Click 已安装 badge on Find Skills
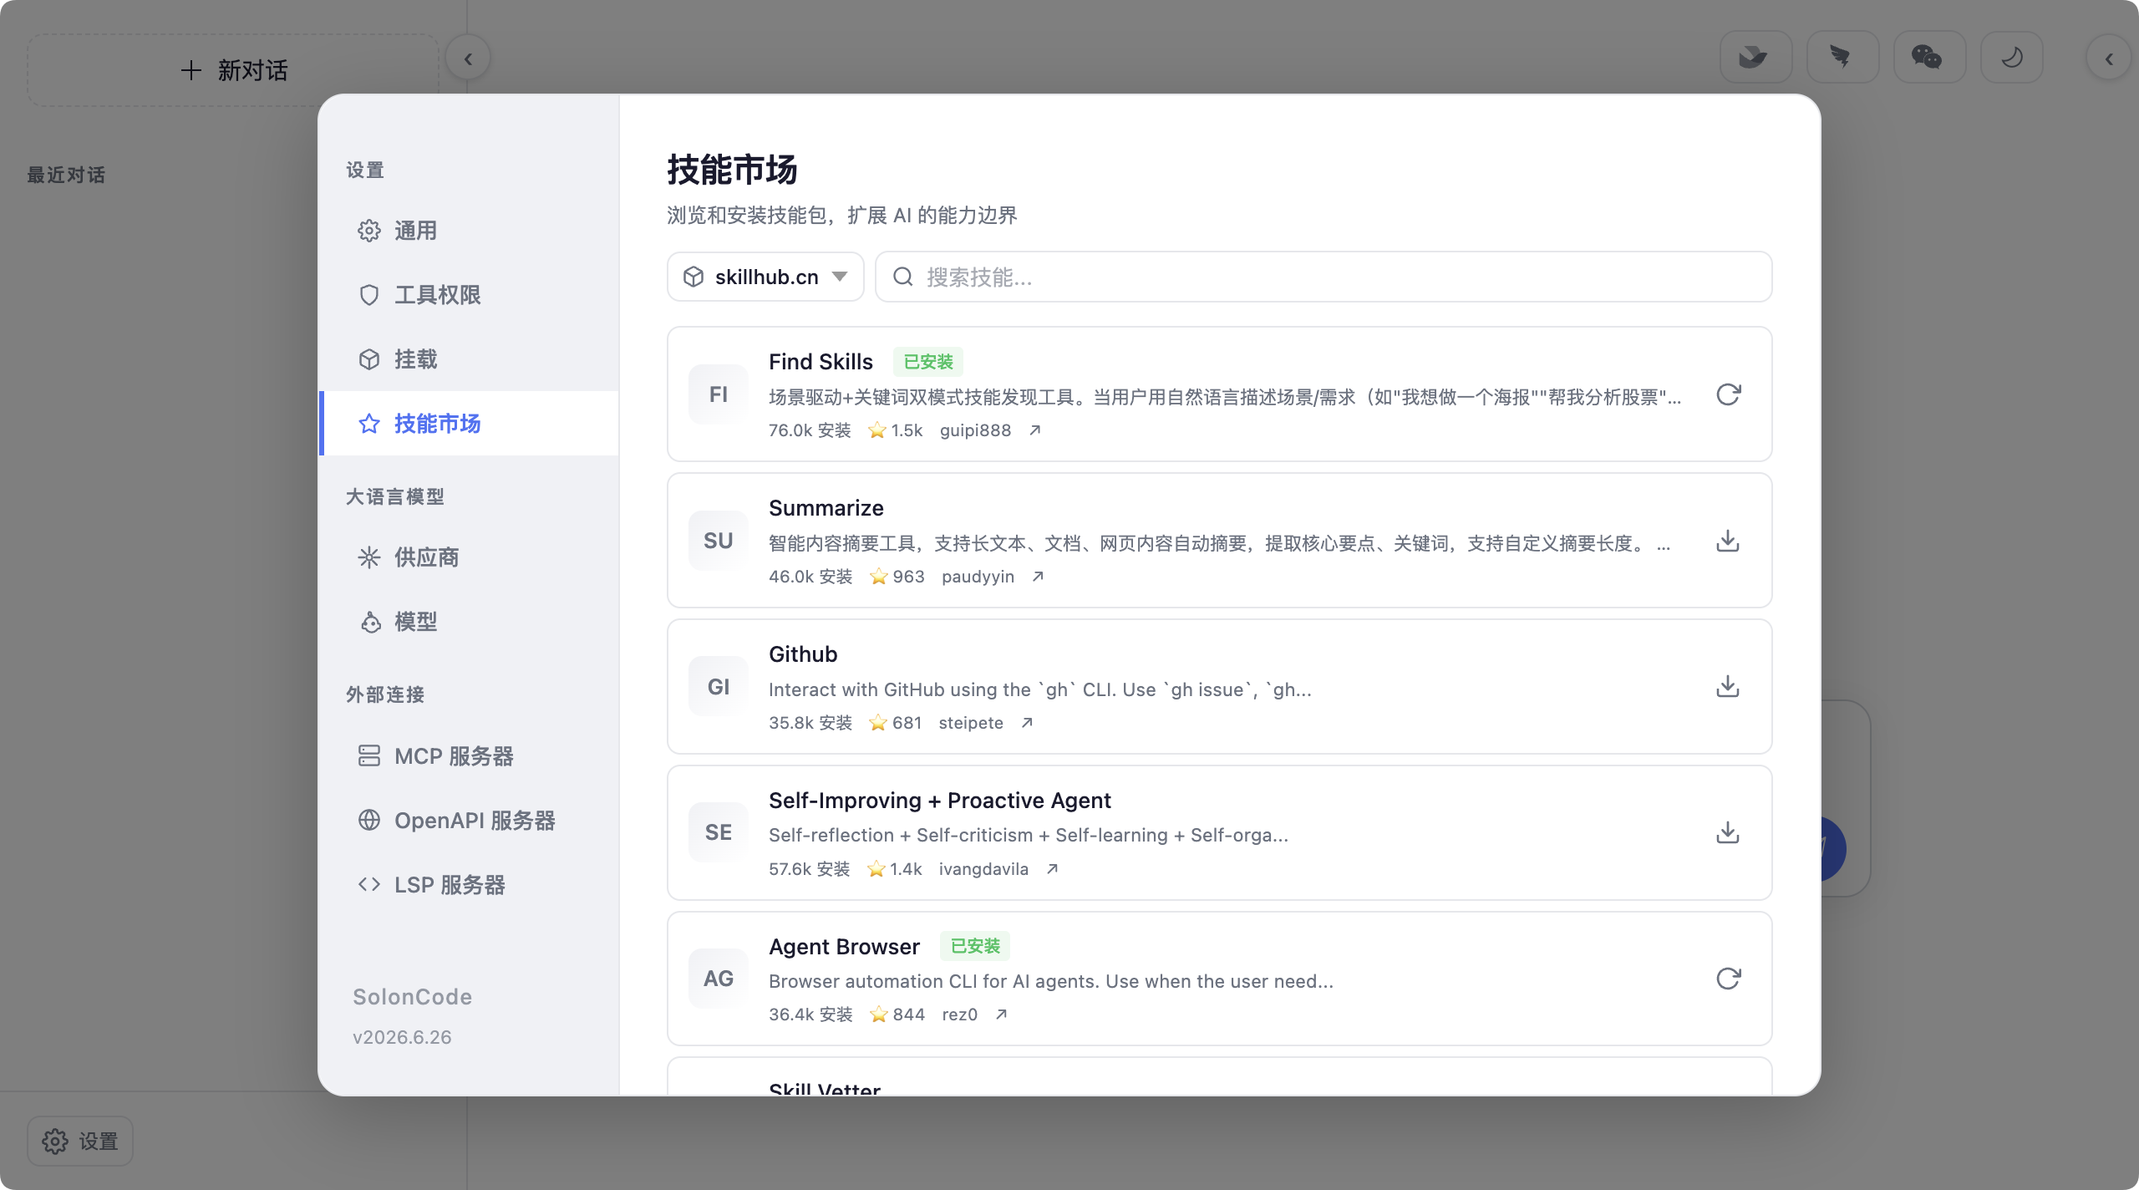 pos(928,362)
